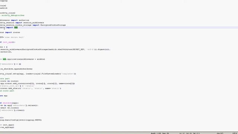Click the 'ws in app[...].values():' line
This screenshot has height=134, width=238.
coord(19,105)
